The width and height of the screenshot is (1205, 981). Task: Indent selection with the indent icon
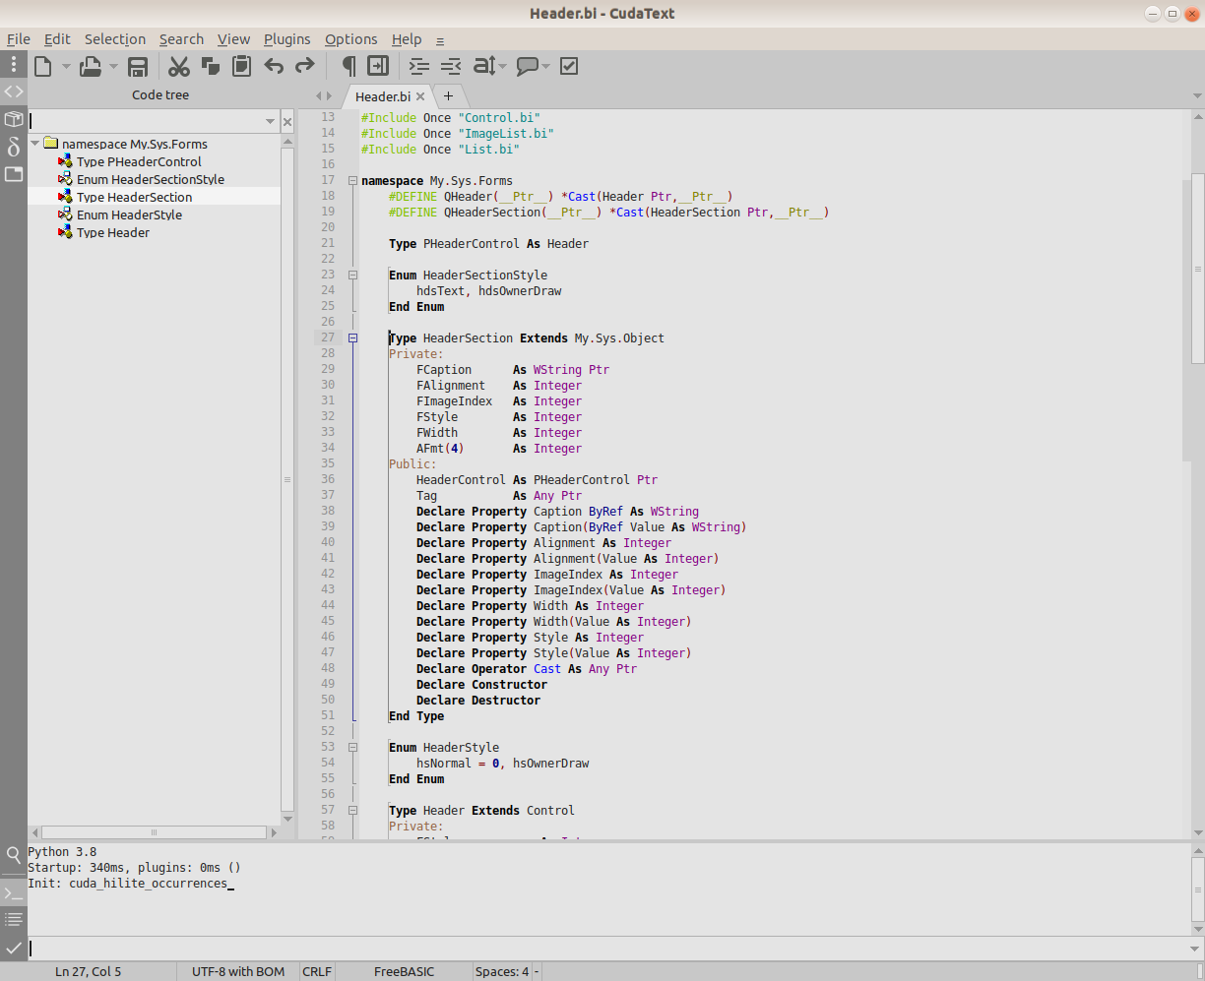(419, 67)
